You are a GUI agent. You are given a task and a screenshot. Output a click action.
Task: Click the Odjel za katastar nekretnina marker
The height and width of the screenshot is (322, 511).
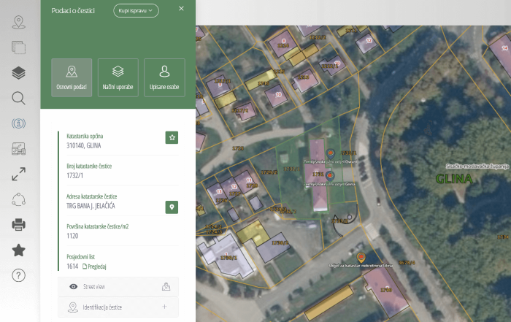[361, 258]
